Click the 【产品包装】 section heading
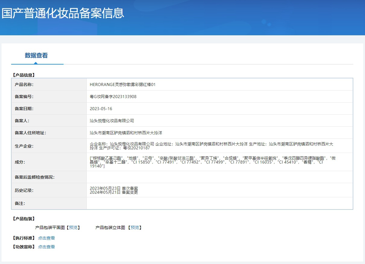 (24, 219)
